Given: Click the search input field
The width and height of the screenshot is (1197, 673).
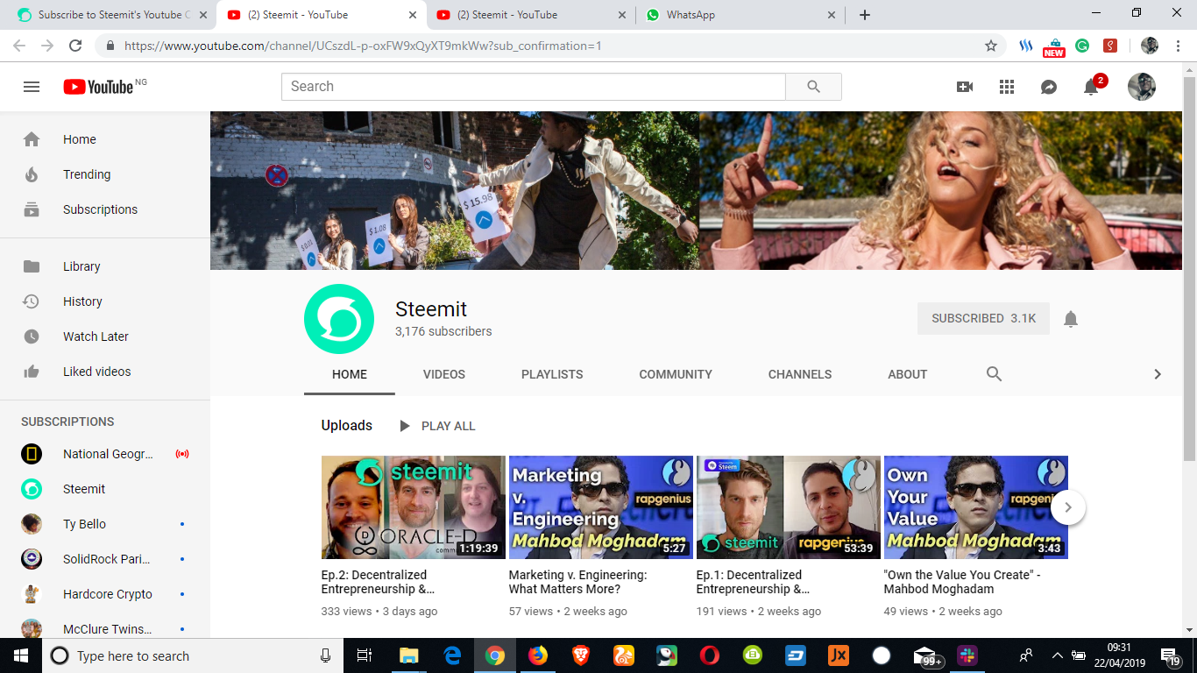Looking at the screenshot, I should coord(534,87).
